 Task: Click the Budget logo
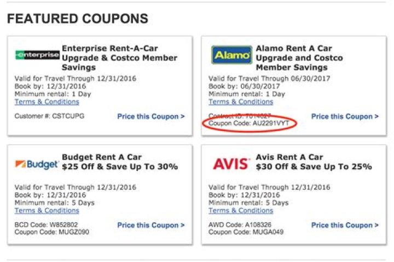37,164
